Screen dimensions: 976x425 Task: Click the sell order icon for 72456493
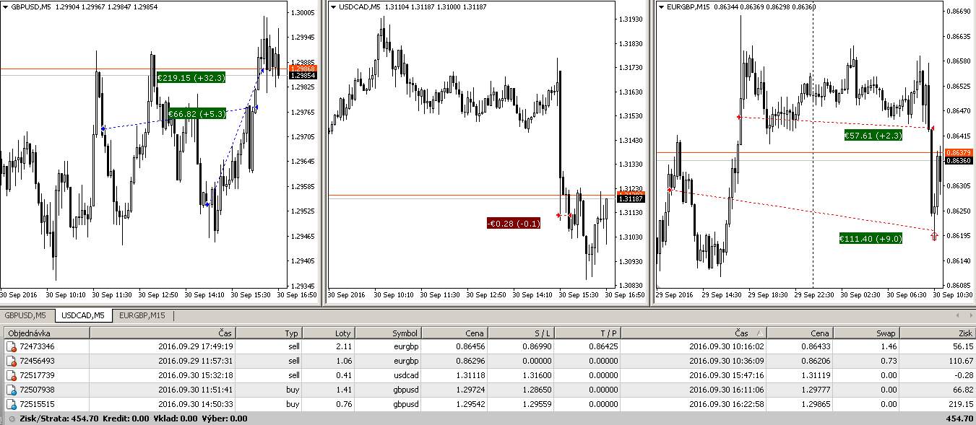click(x=10, y=361)
